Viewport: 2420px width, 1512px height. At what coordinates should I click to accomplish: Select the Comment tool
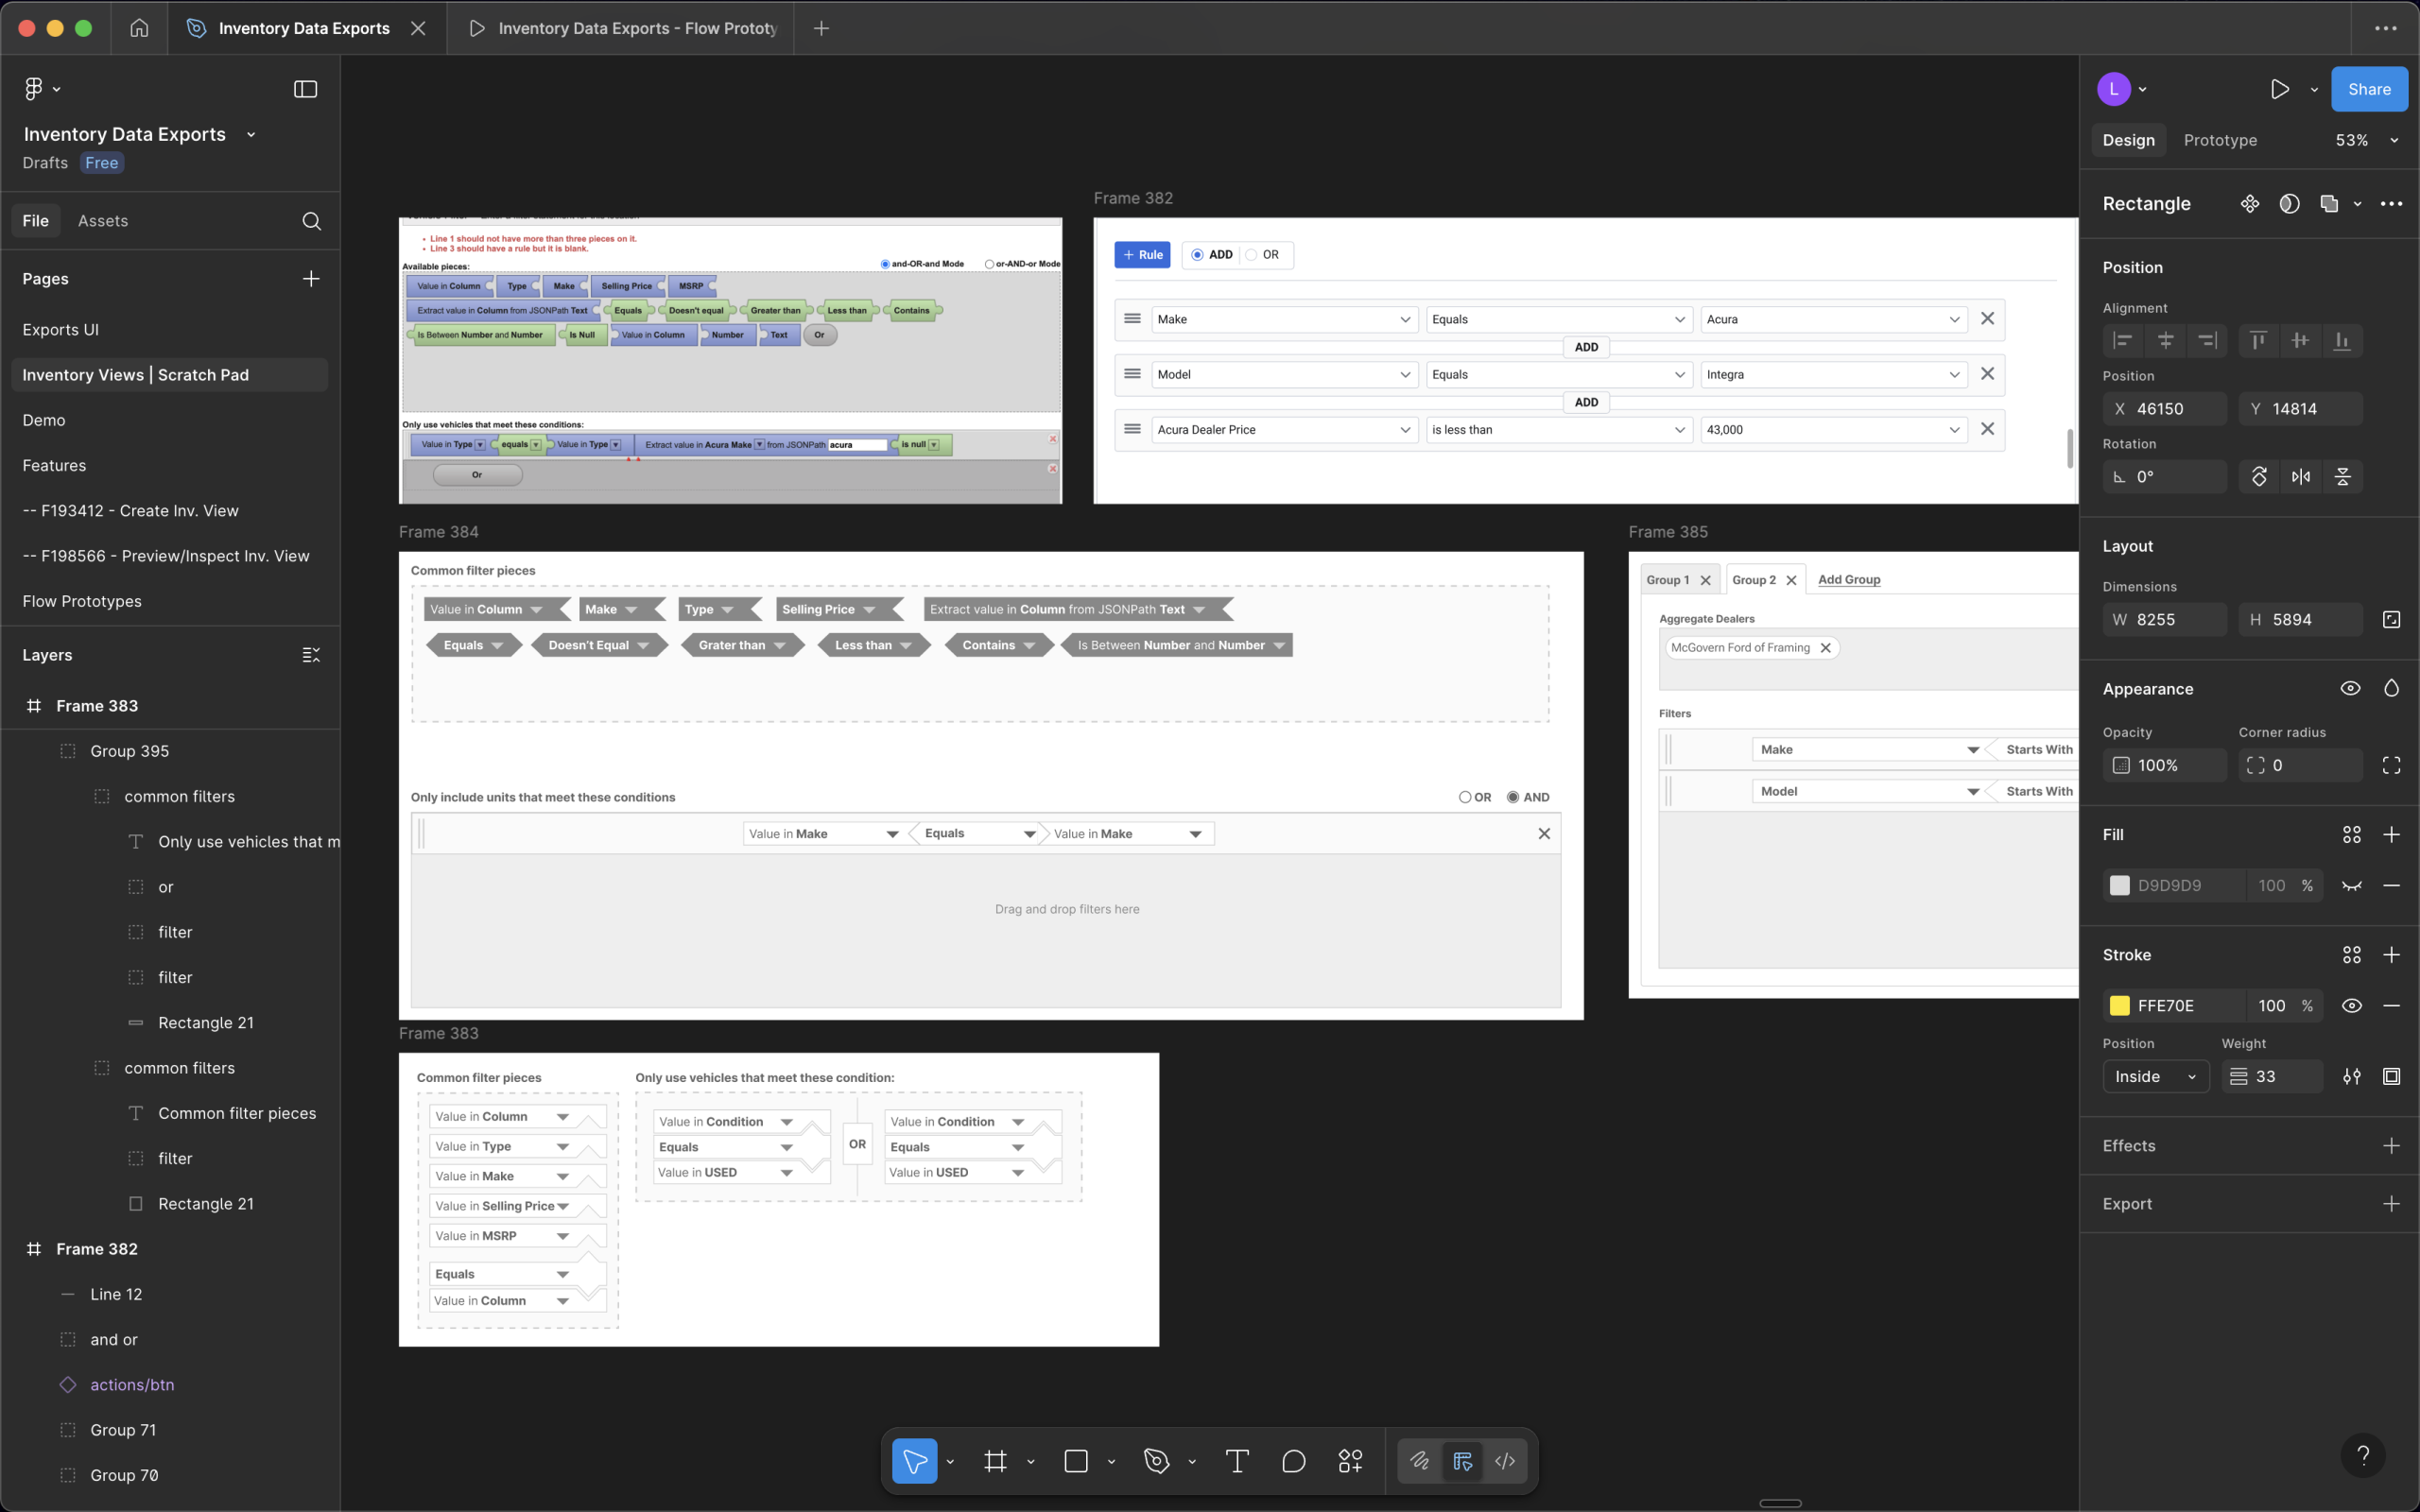1293,1461
